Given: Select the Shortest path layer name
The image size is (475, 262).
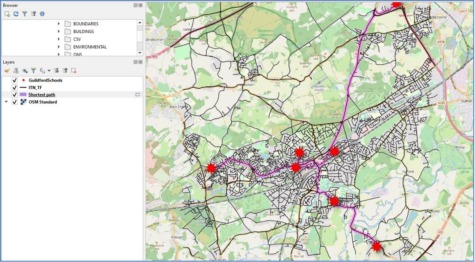Looking at the screenshot, I should [42, 95].
